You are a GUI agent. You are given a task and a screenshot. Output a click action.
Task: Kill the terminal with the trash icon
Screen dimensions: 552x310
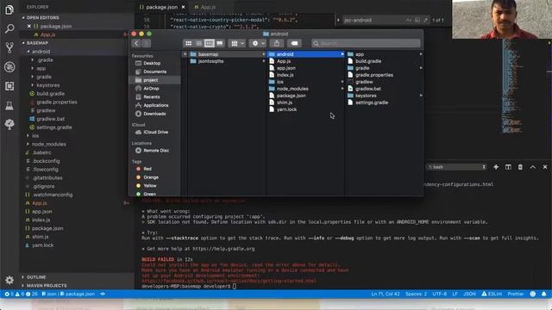pyautogui.click(x=520, y=167)
